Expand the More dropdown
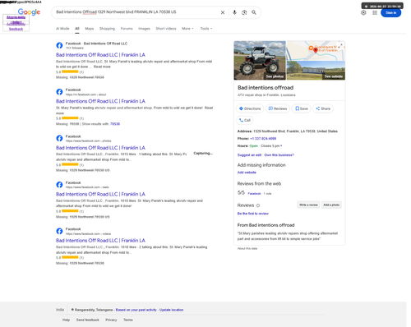The image size is (411, 327). coord(187,29)
